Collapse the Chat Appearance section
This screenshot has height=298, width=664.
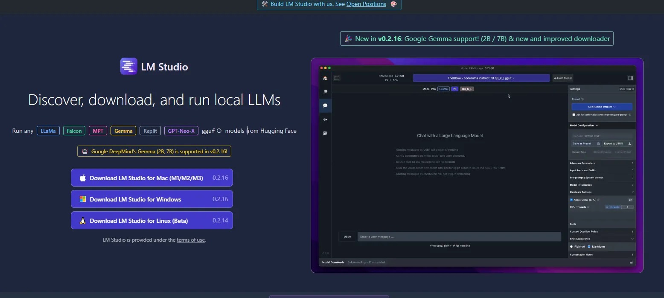(602, 239)
